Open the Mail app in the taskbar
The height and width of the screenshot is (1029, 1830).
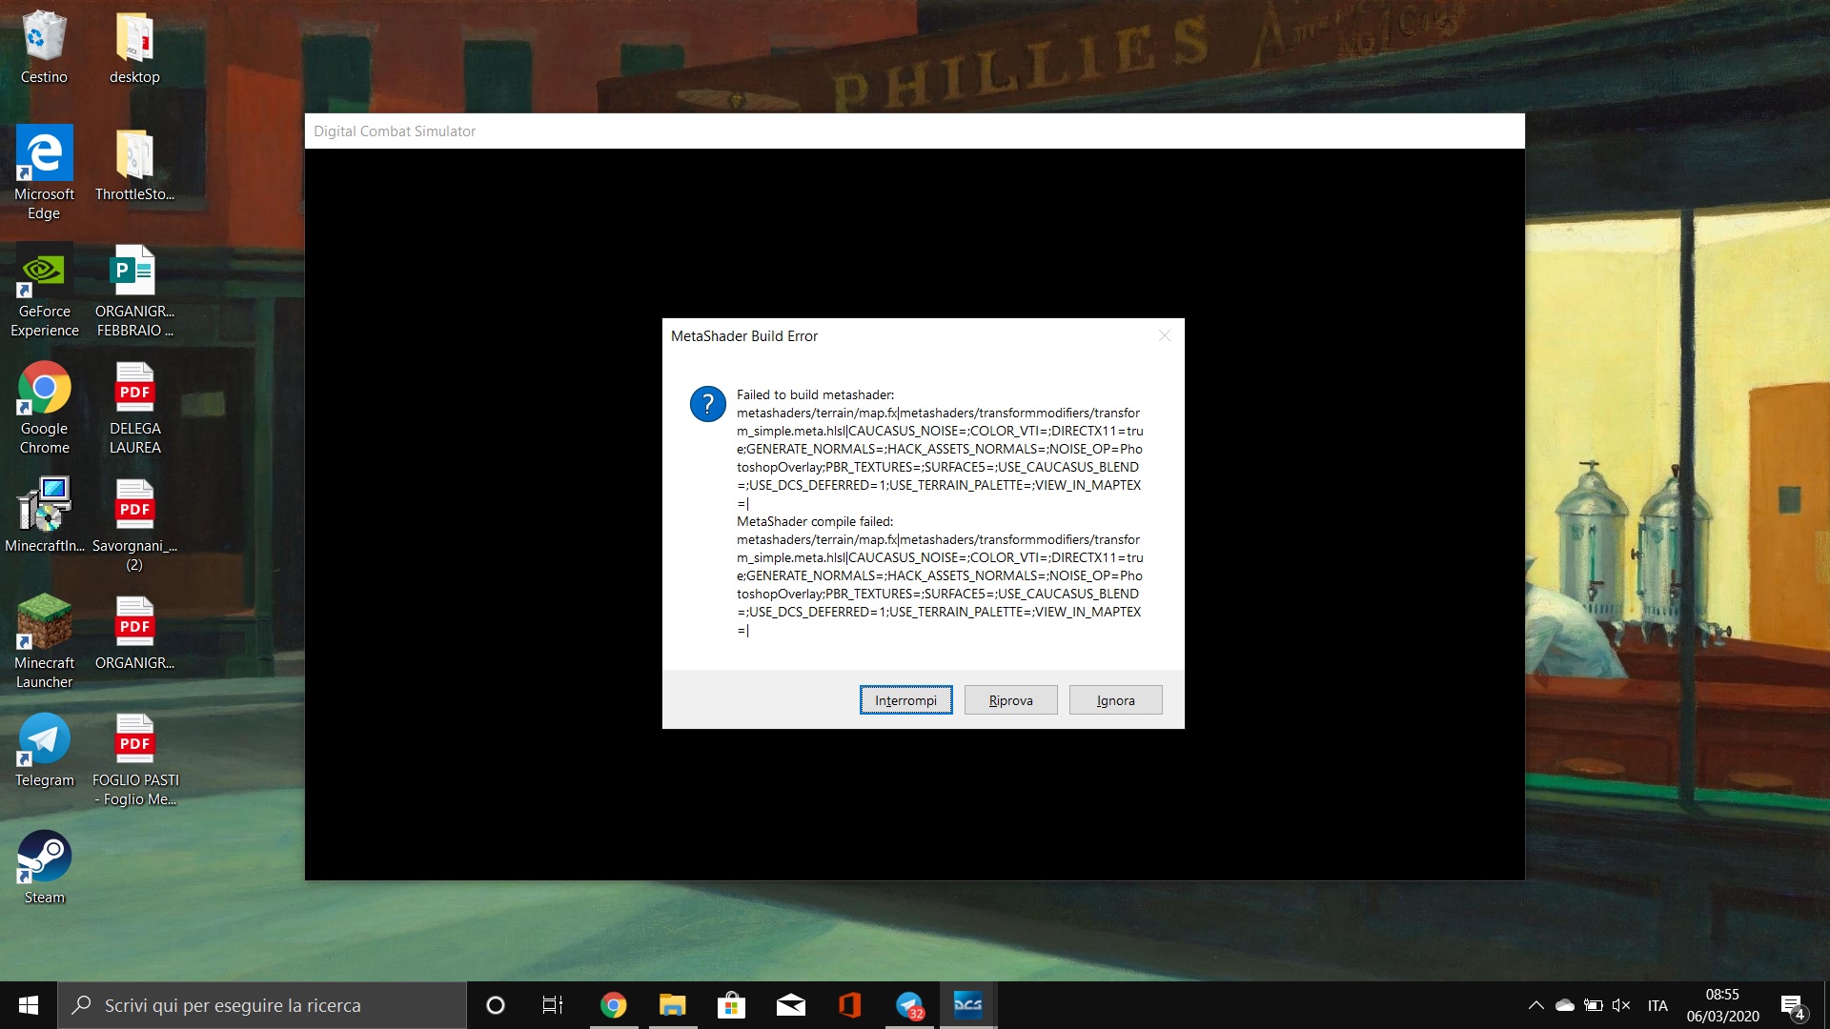tap(791, 1005)
